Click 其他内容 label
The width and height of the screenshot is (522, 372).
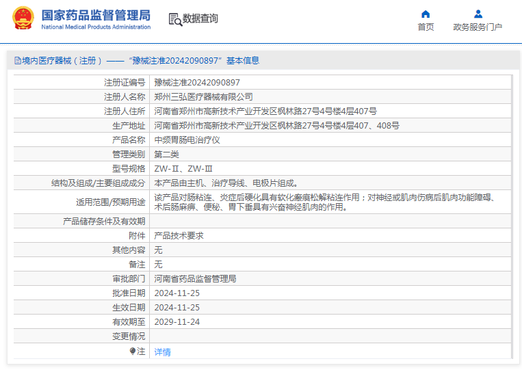coord(129,250)
